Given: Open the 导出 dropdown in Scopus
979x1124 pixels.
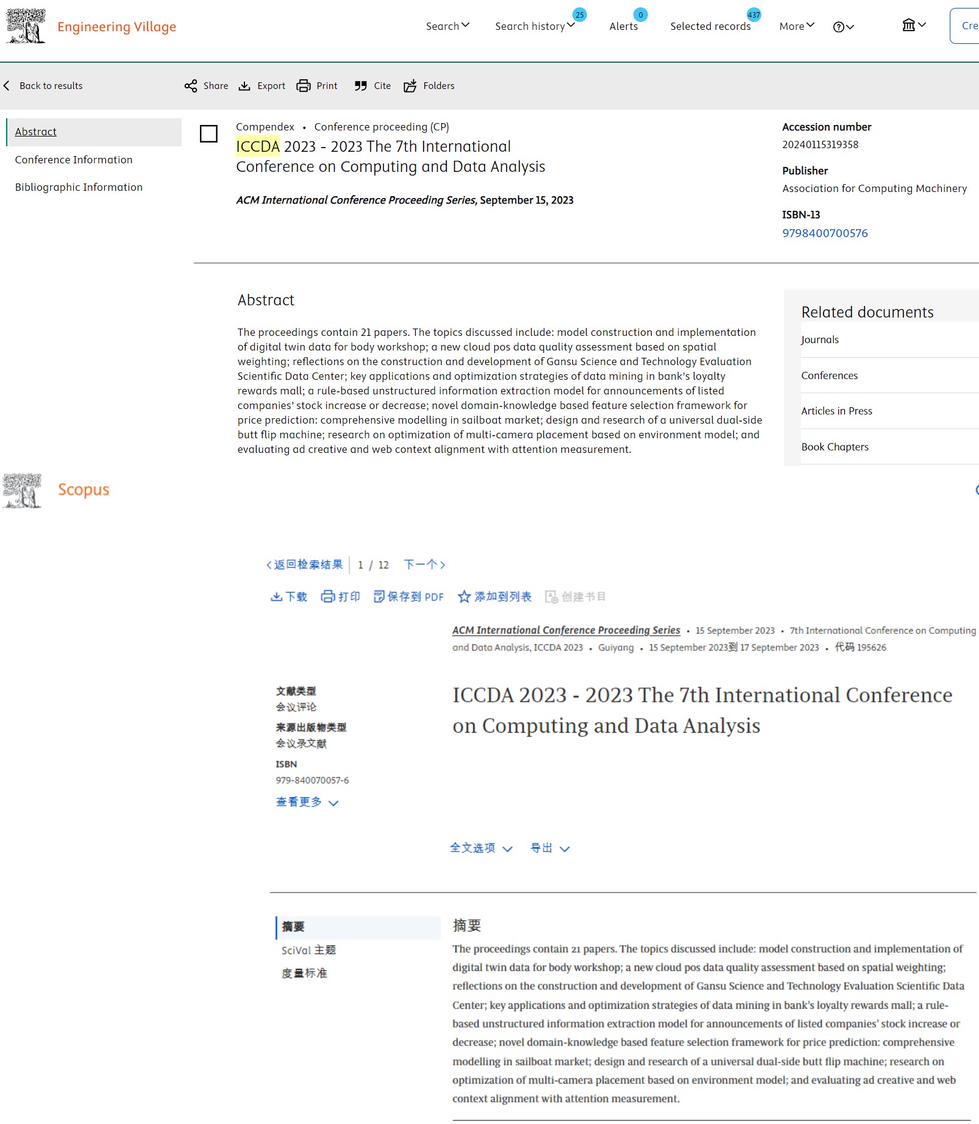Looking at the screenshot, I should (x=550, y=848).
